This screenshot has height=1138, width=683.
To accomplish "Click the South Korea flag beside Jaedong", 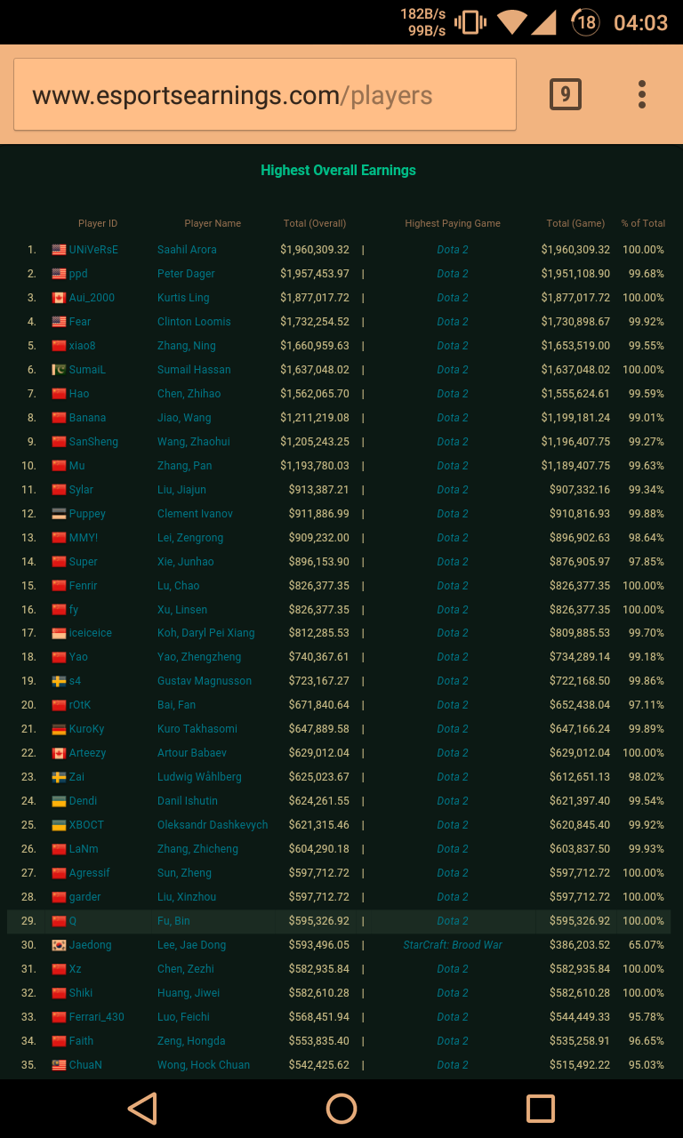I will (x=59, y=945).
